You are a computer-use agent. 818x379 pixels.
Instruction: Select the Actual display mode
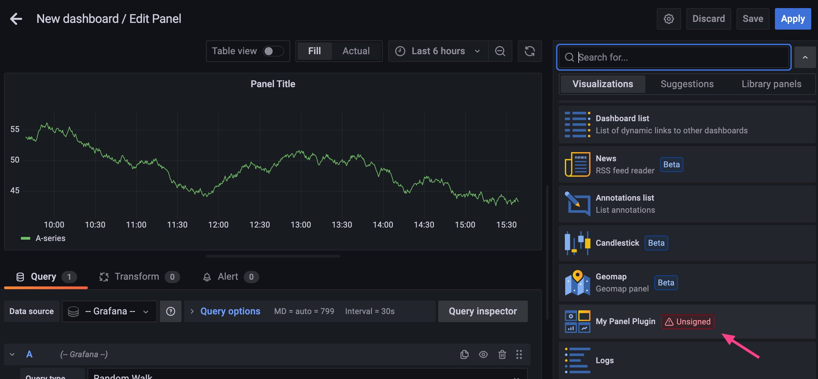[x=356, y=51]
